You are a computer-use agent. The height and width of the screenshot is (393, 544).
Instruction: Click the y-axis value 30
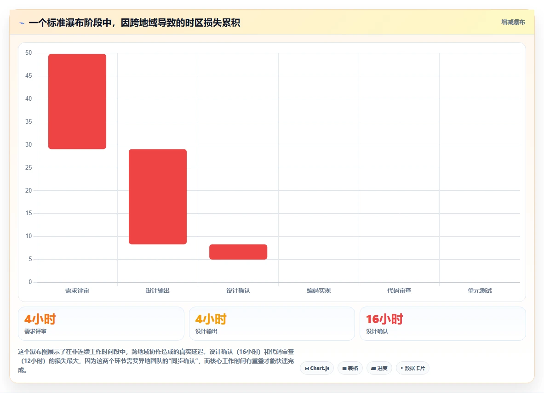click(x=29, y=144)
